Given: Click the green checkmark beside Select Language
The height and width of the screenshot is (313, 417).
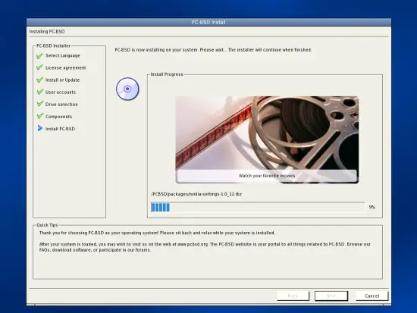Looking at the screenshot, I should point(39,56).
